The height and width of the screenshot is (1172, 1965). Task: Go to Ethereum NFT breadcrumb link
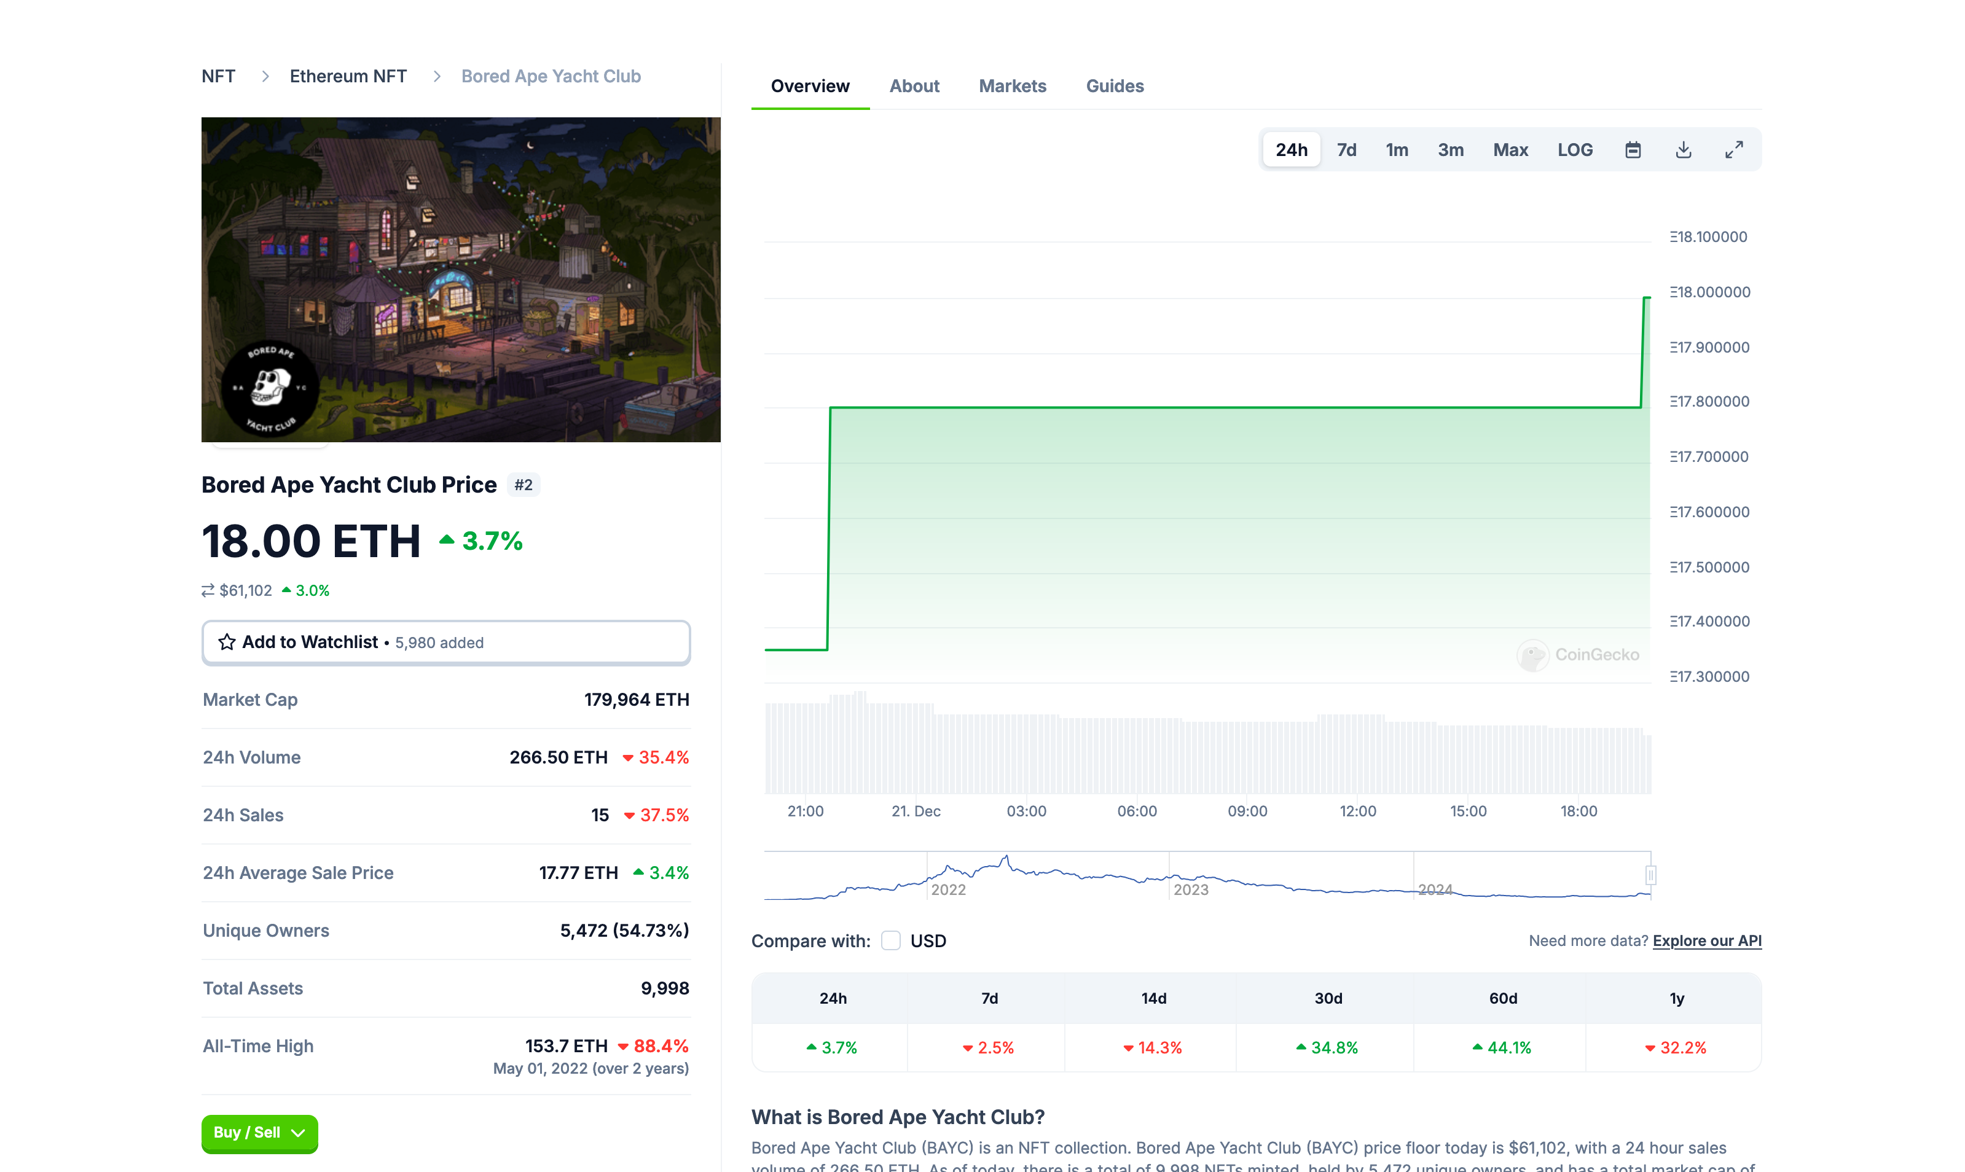(x=348, y=77)
